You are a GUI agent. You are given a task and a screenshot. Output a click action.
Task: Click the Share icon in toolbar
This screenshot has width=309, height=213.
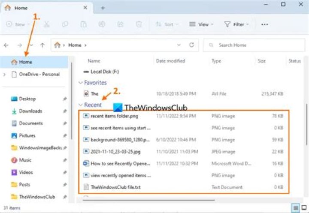(x=120, y=24)
